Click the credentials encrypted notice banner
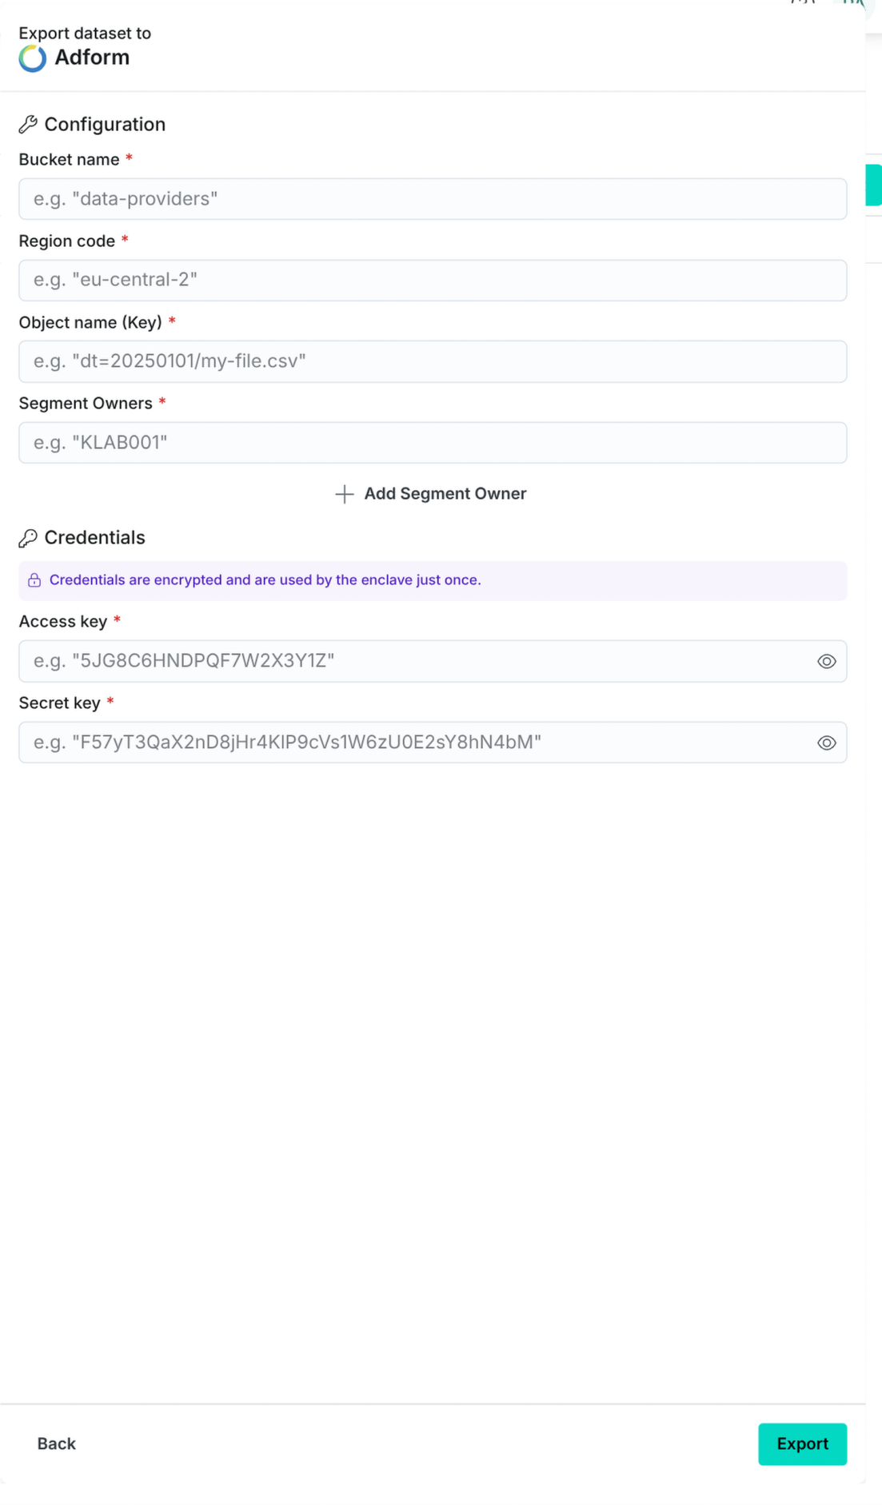The image size is (882, 1505). click(x=432, y=580)
